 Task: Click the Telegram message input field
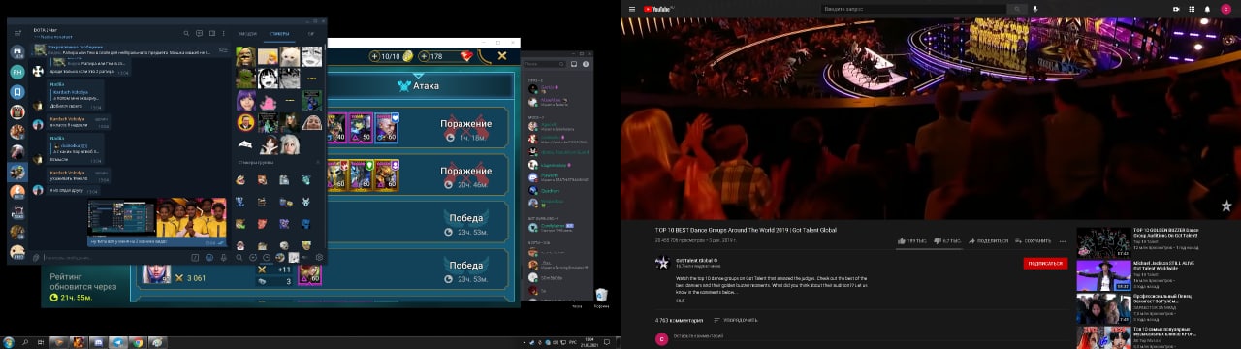114,257
